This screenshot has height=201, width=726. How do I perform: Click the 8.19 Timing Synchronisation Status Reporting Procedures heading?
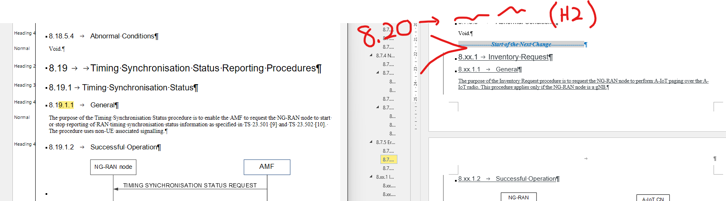coord(203,69)
